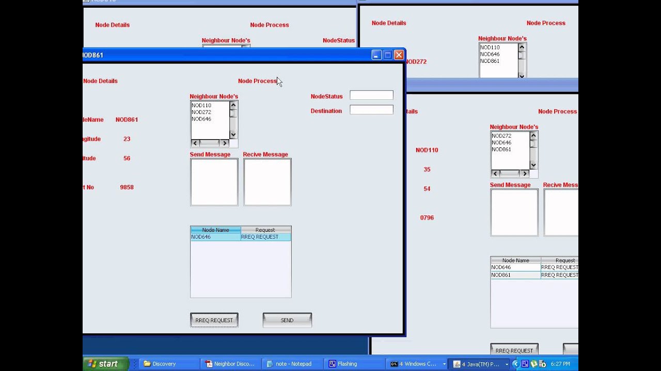Click right scroll arrow in NOD110 window neighbour list
Image resolution: width=661 pixels, height=371 pixels.
tap(525, 174)
